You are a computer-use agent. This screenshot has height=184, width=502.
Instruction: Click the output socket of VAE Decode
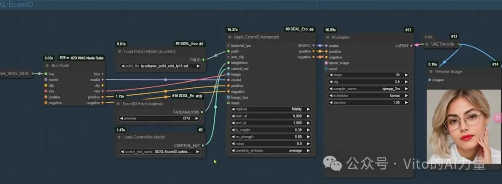point(459,44)
